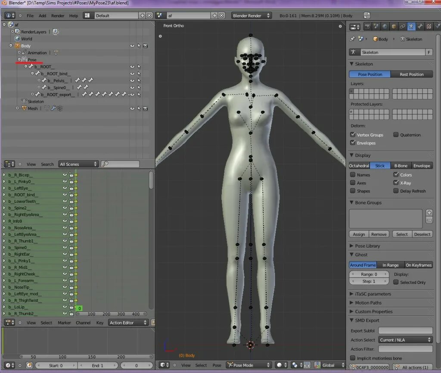This screenshot has width=441, height=373.
Task: Select the Armature data properties tab
Action: 411,26
